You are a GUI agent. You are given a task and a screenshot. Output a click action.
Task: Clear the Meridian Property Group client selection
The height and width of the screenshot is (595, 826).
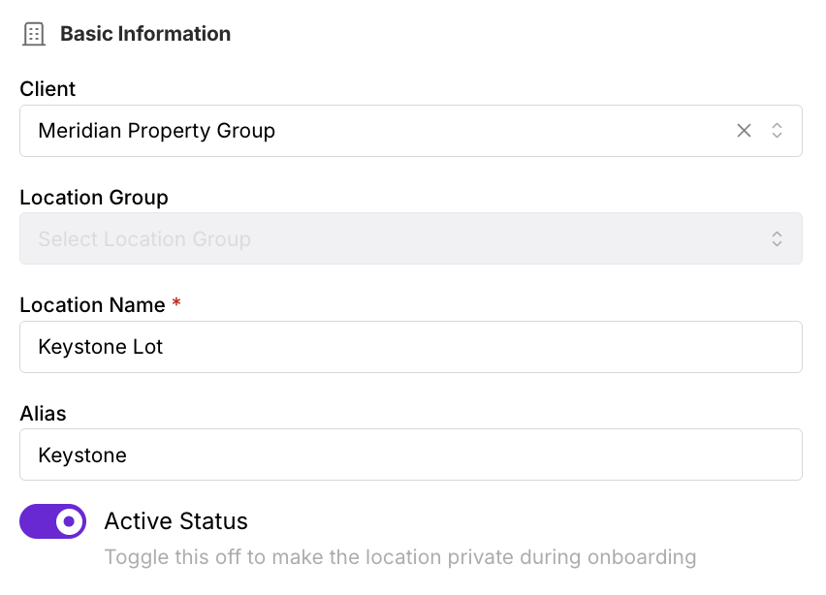click(x=744, y=131)
